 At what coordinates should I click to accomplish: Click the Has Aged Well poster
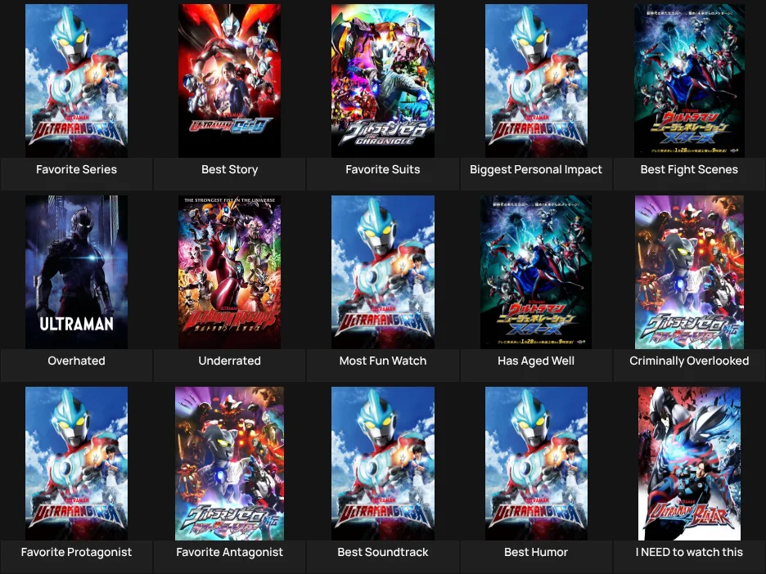[536, 271]
